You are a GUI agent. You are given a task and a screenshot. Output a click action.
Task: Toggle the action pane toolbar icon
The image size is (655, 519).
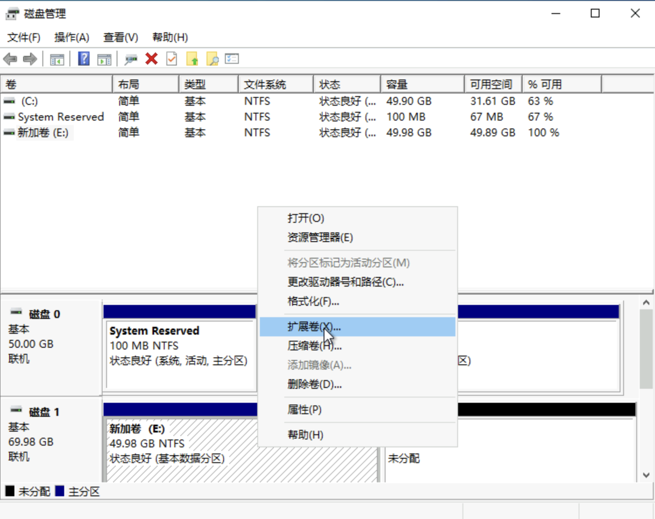[x=104, y=59]
